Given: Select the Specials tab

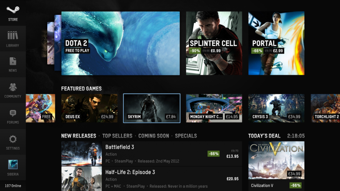Looking at the screenshot, I should (186, 136).
